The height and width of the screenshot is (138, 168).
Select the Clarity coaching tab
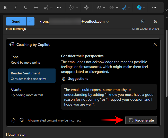pyautogui.click(x=32, y=92)
